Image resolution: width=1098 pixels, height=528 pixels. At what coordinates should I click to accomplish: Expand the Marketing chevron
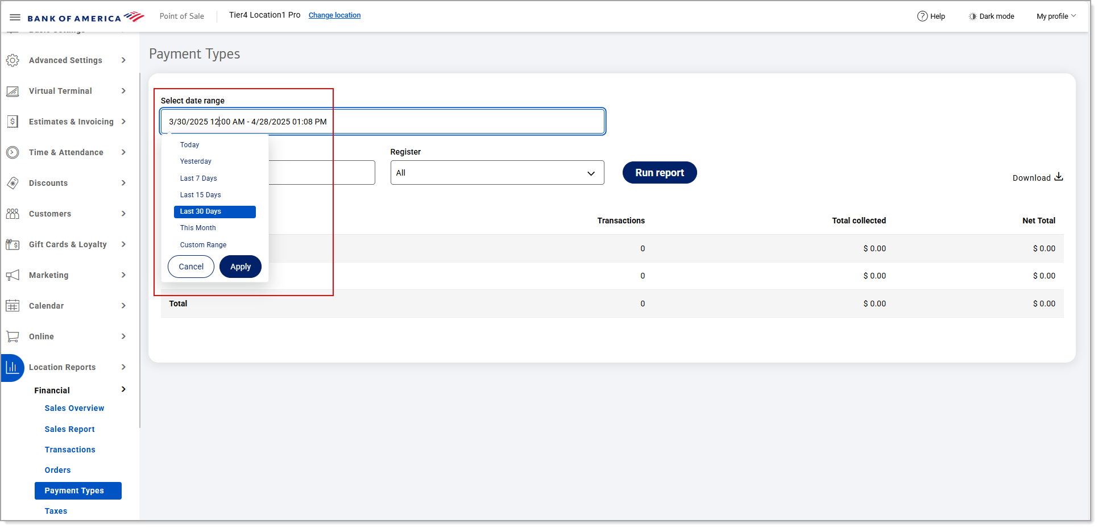[x=123, y=275]
